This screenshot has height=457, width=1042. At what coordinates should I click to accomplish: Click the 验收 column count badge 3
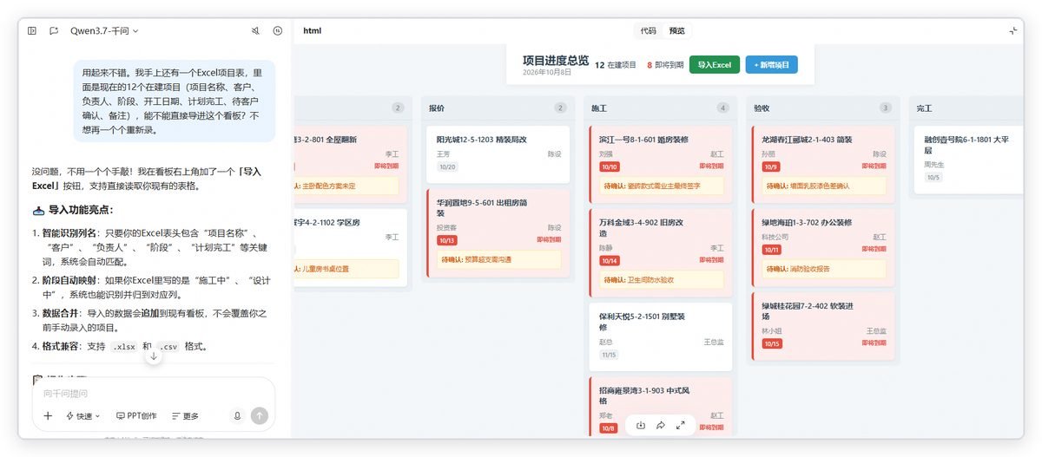click(885, 108)
